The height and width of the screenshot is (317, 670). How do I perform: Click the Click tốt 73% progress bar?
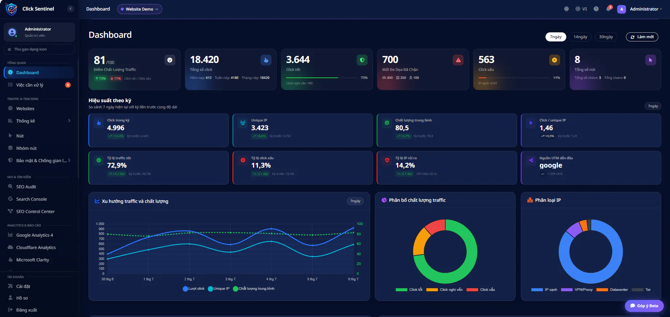(x=321, y=78)
